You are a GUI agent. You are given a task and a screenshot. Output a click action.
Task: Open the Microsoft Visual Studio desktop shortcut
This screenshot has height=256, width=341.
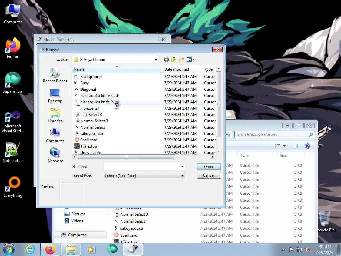coord(13,122)
